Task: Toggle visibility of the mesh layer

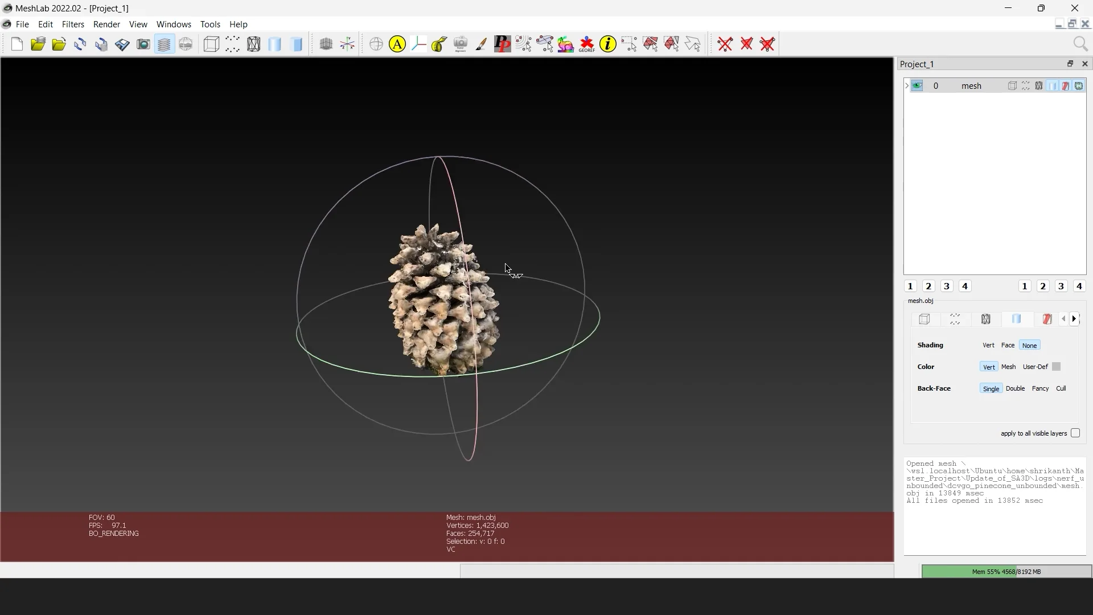Action: tap(918, 85)
